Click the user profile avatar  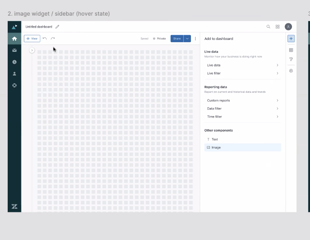tap(288, 27)
